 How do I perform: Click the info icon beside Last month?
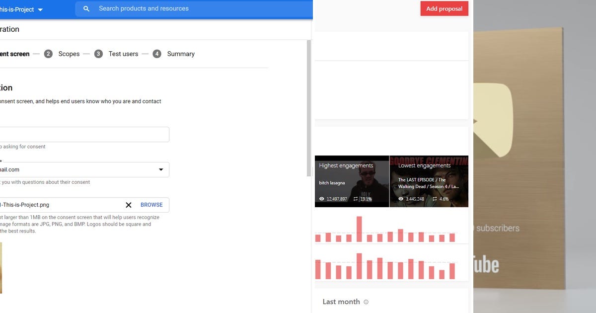coord(366,302)
